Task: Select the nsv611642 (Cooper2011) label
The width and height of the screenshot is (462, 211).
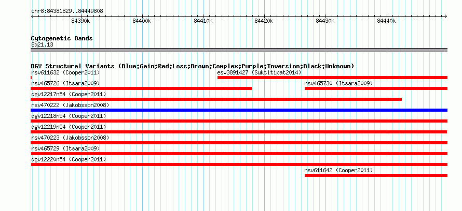Action: (x=338, y=170)
